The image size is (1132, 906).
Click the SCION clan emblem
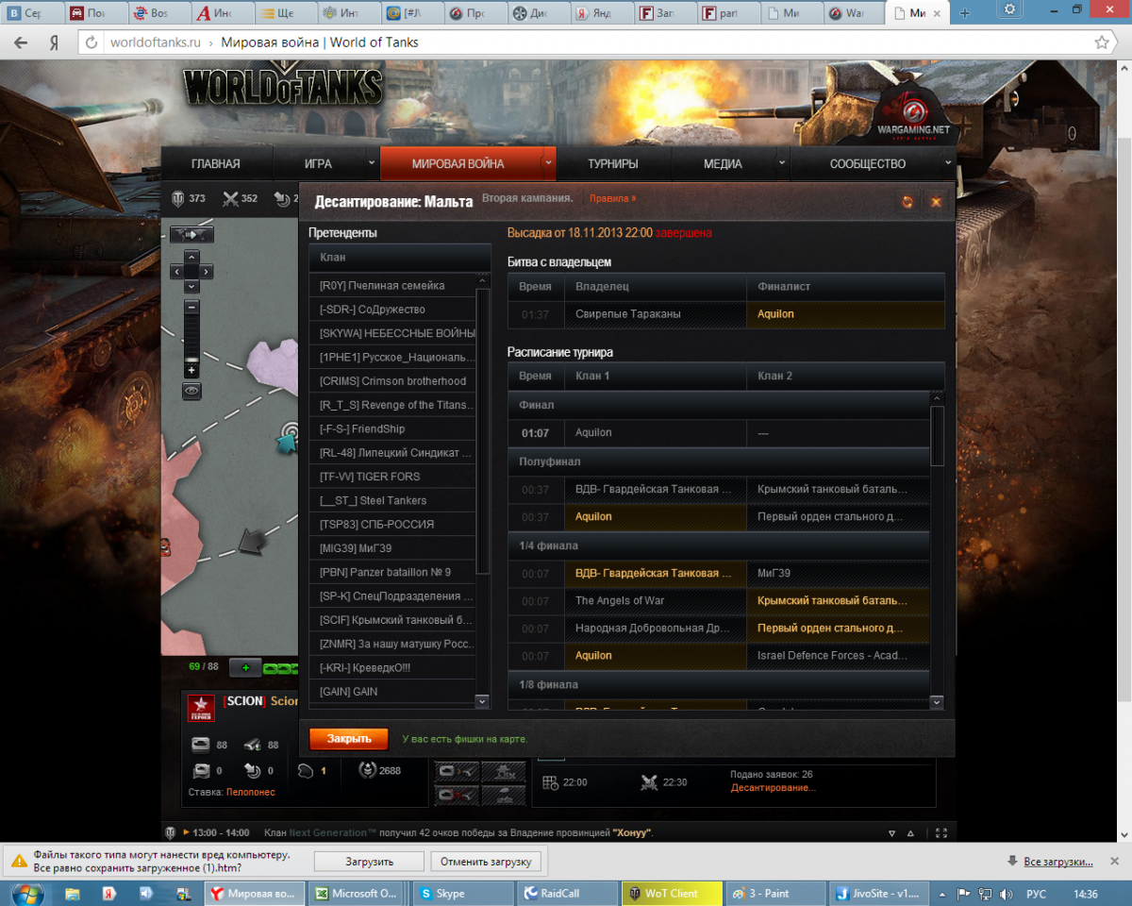(200, 709)
